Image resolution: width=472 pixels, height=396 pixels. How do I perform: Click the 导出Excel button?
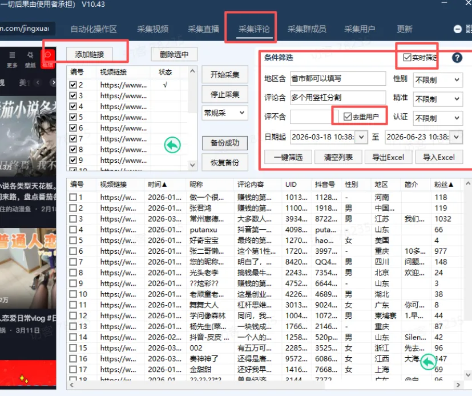pyautogui.click(x=388, y=157)
